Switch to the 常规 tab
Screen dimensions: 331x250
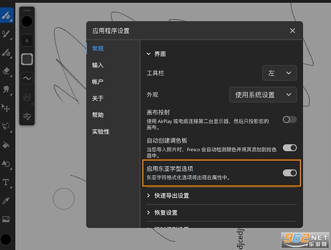(x=98, y=48)
